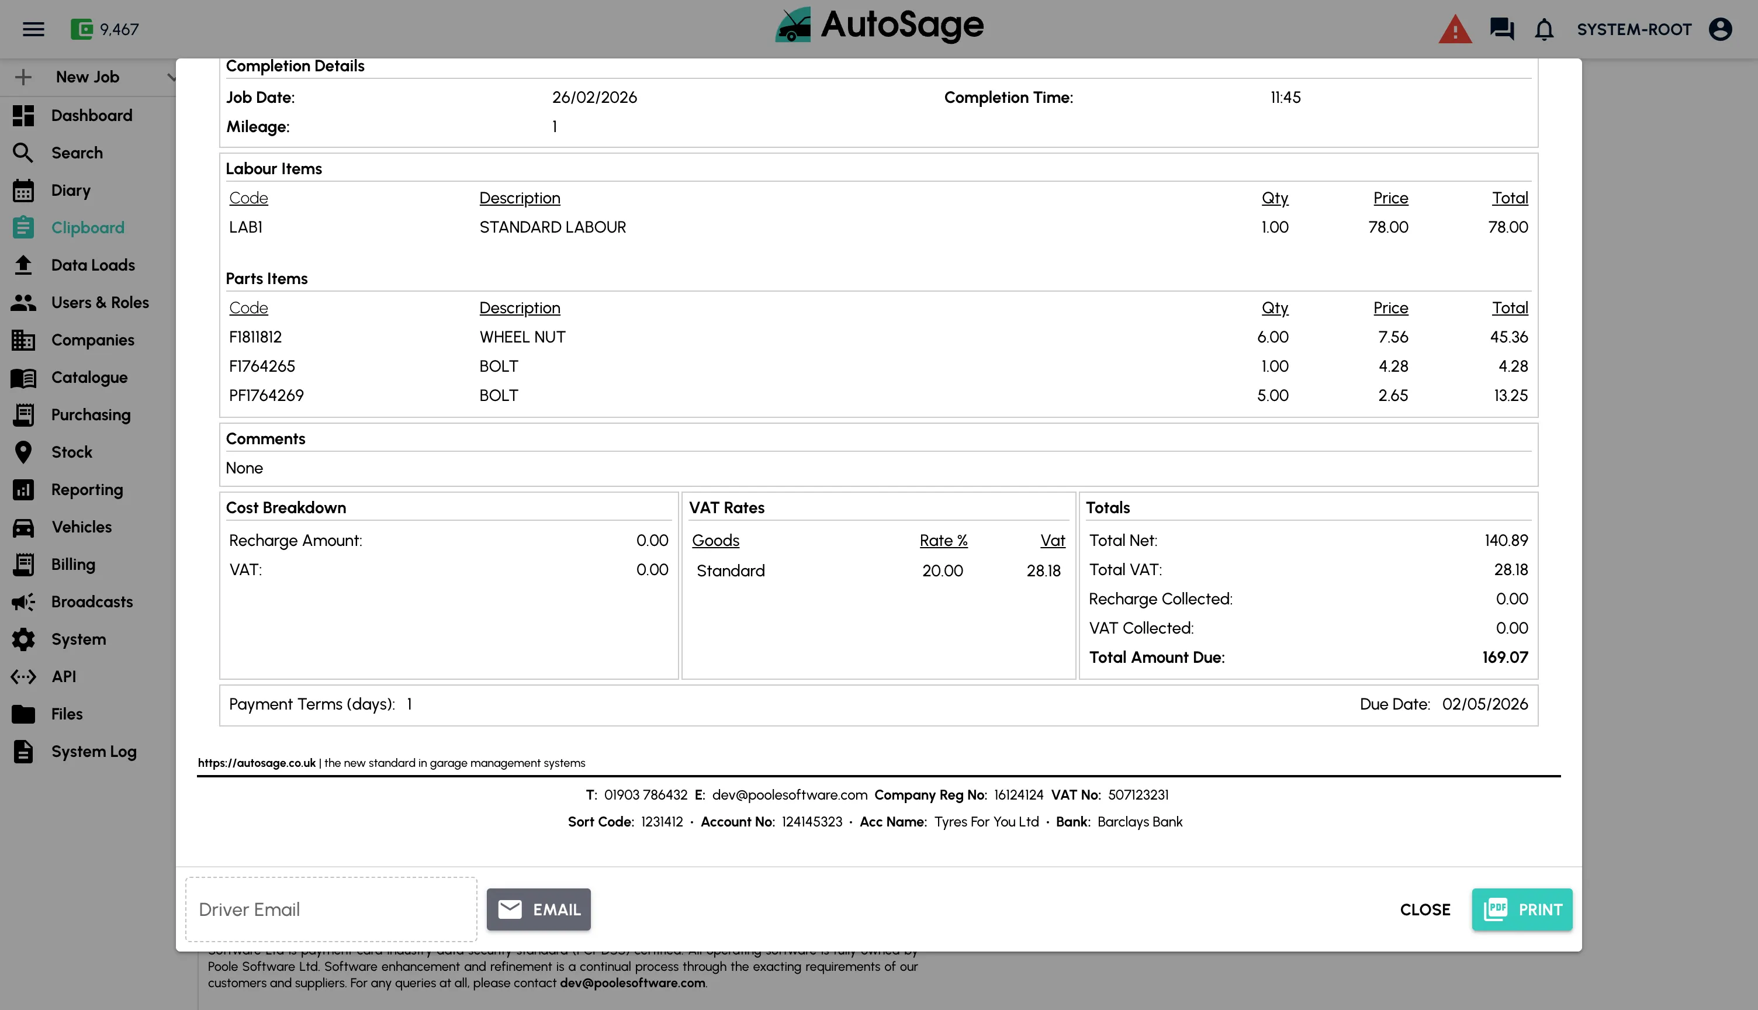Click the Search magnifier icon in sidebar
1758x1010 pixels.
click(23, 153)
